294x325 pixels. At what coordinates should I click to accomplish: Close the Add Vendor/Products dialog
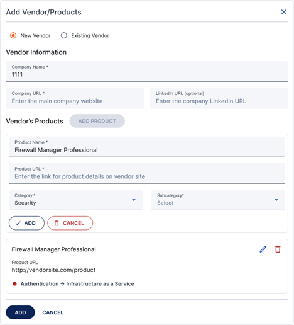283,12
